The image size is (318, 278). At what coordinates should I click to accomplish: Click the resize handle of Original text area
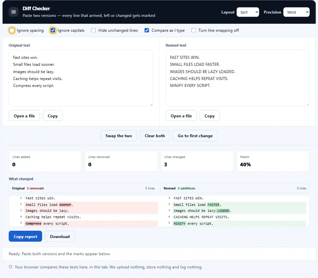coord(151,104)
